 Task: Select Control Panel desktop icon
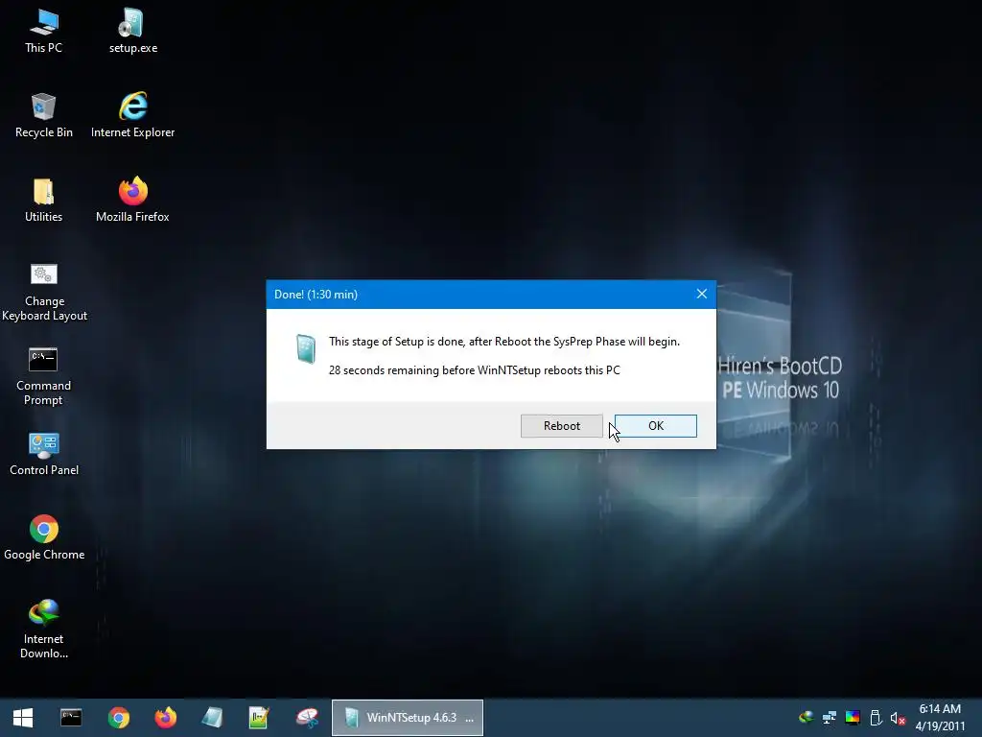[44, 454]
